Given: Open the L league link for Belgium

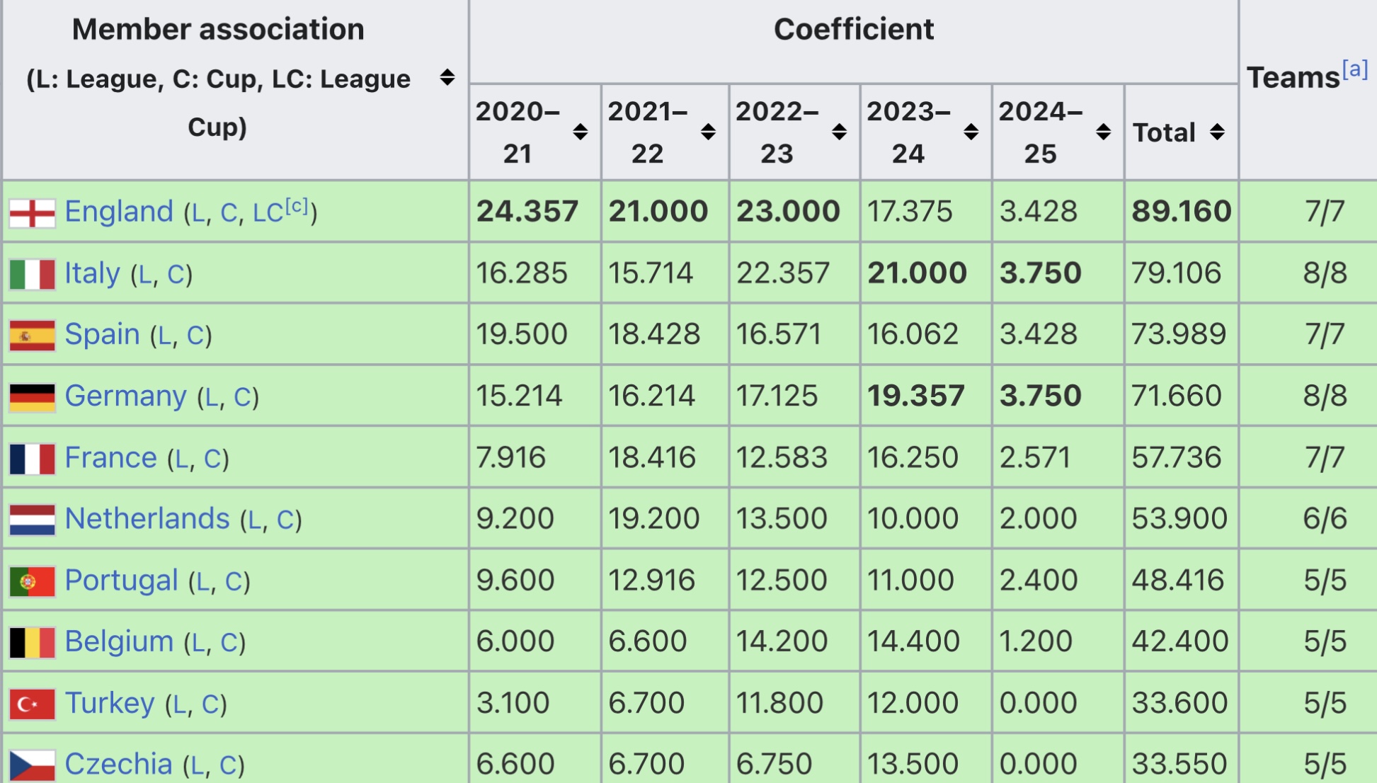Looking at the screenshot, I should tap(198, 643).
